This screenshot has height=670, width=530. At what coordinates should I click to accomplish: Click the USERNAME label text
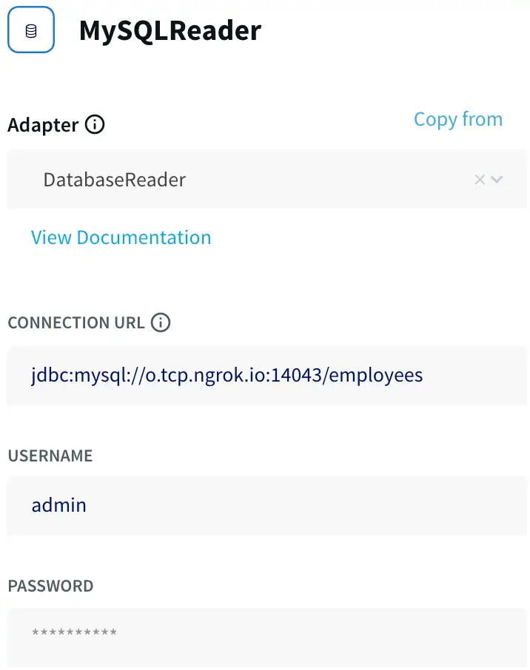pos(50,456)
